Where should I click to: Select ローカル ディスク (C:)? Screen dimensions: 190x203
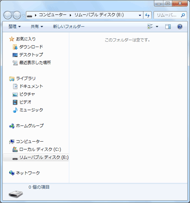(x=40, y=149)
